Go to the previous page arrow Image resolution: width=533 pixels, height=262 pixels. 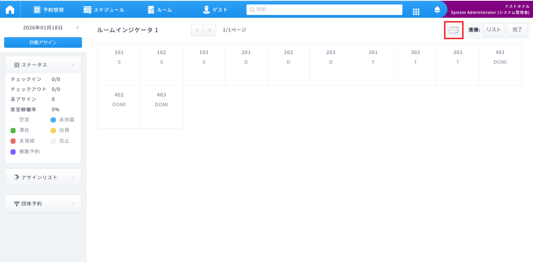(197, 30)
